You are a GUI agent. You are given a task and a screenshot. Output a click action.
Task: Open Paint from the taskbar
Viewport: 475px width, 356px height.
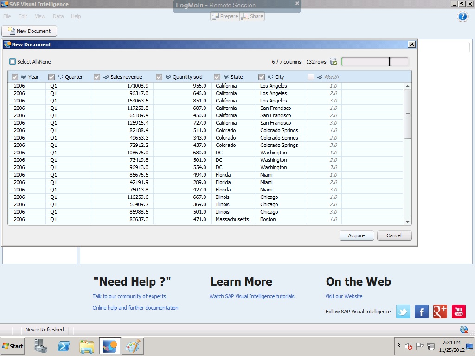click(x=133, y=346)
